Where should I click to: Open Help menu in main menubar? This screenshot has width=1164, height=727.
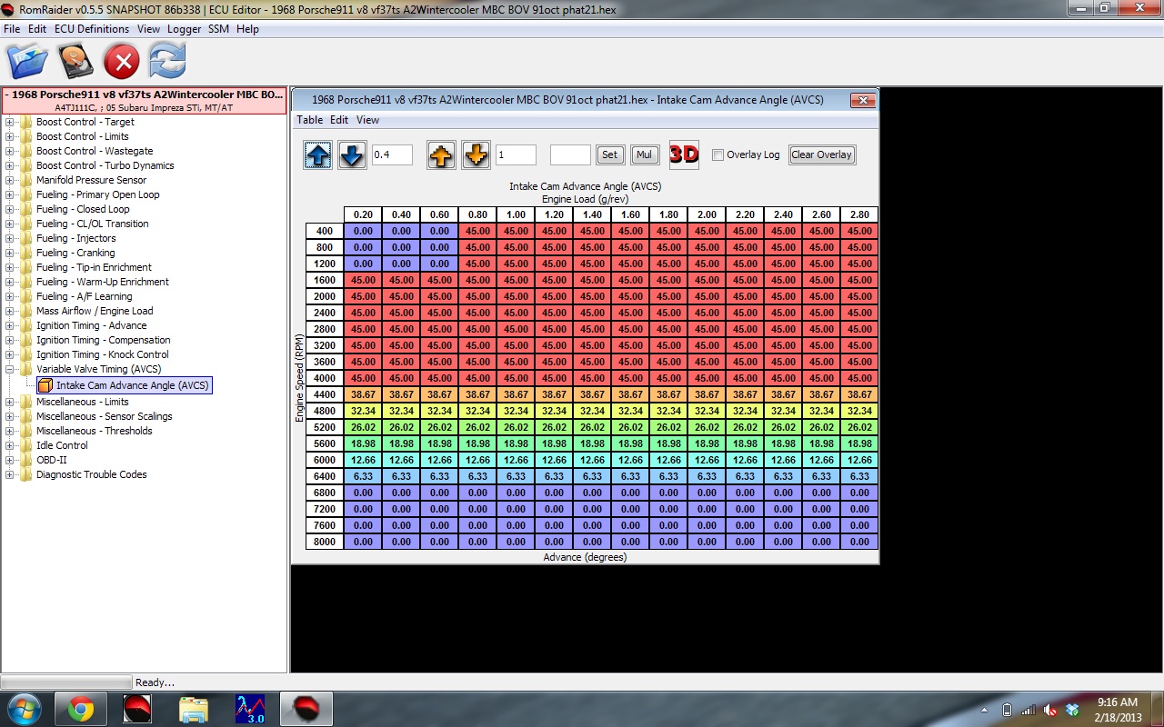(247, 29)
